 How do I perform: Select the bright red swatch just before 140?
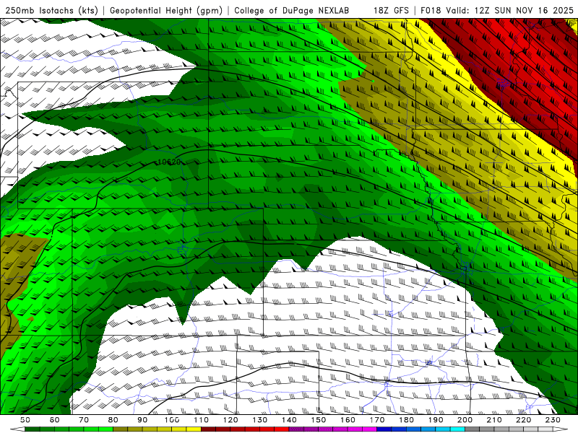pyautogui.click(x=282, y=429)
